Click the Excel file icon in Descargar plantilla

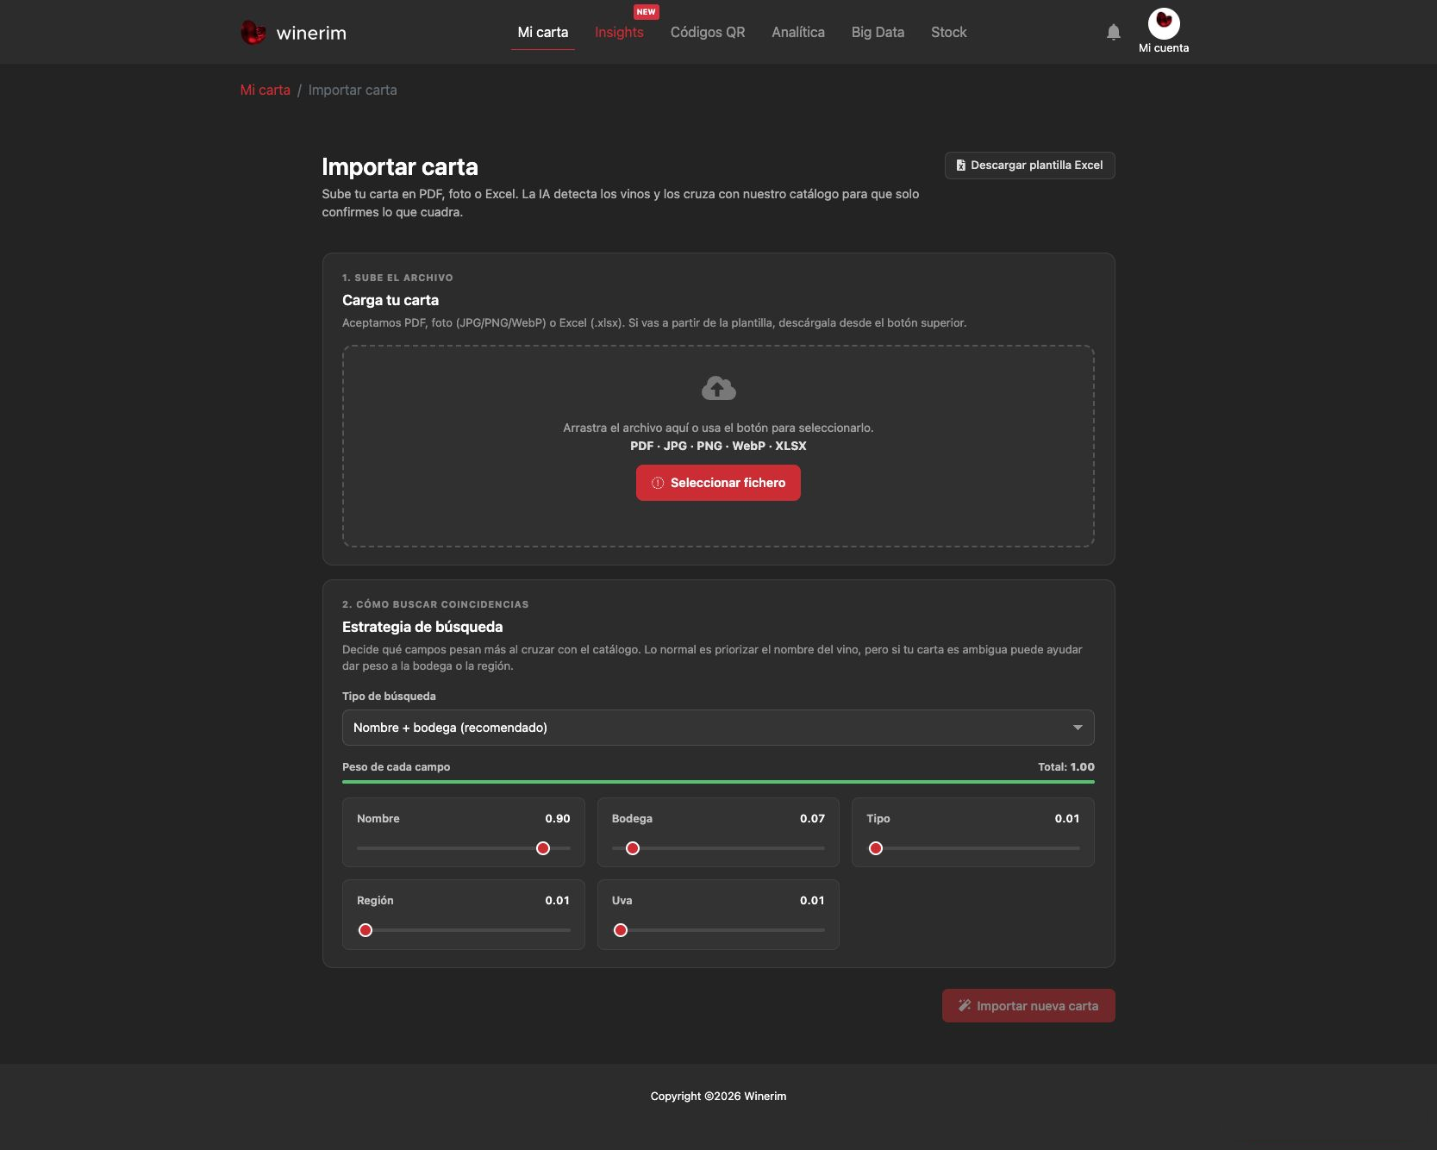[960, 166]
